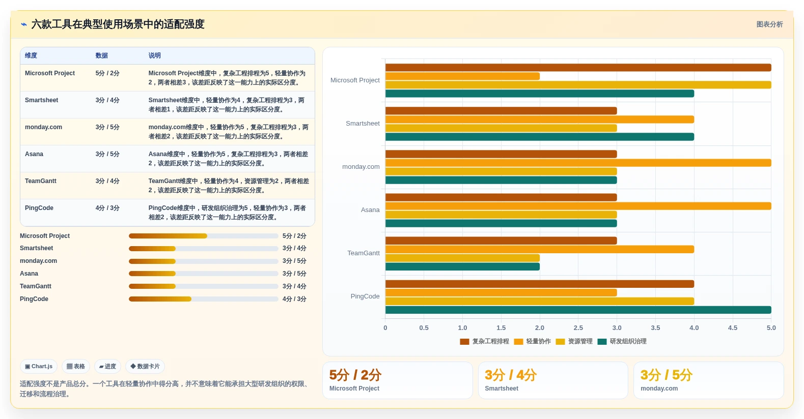Toggle the 复杂工程排程 legend swatch
Image resolution: width=804 pixels, height=419 pixels.
464,342
